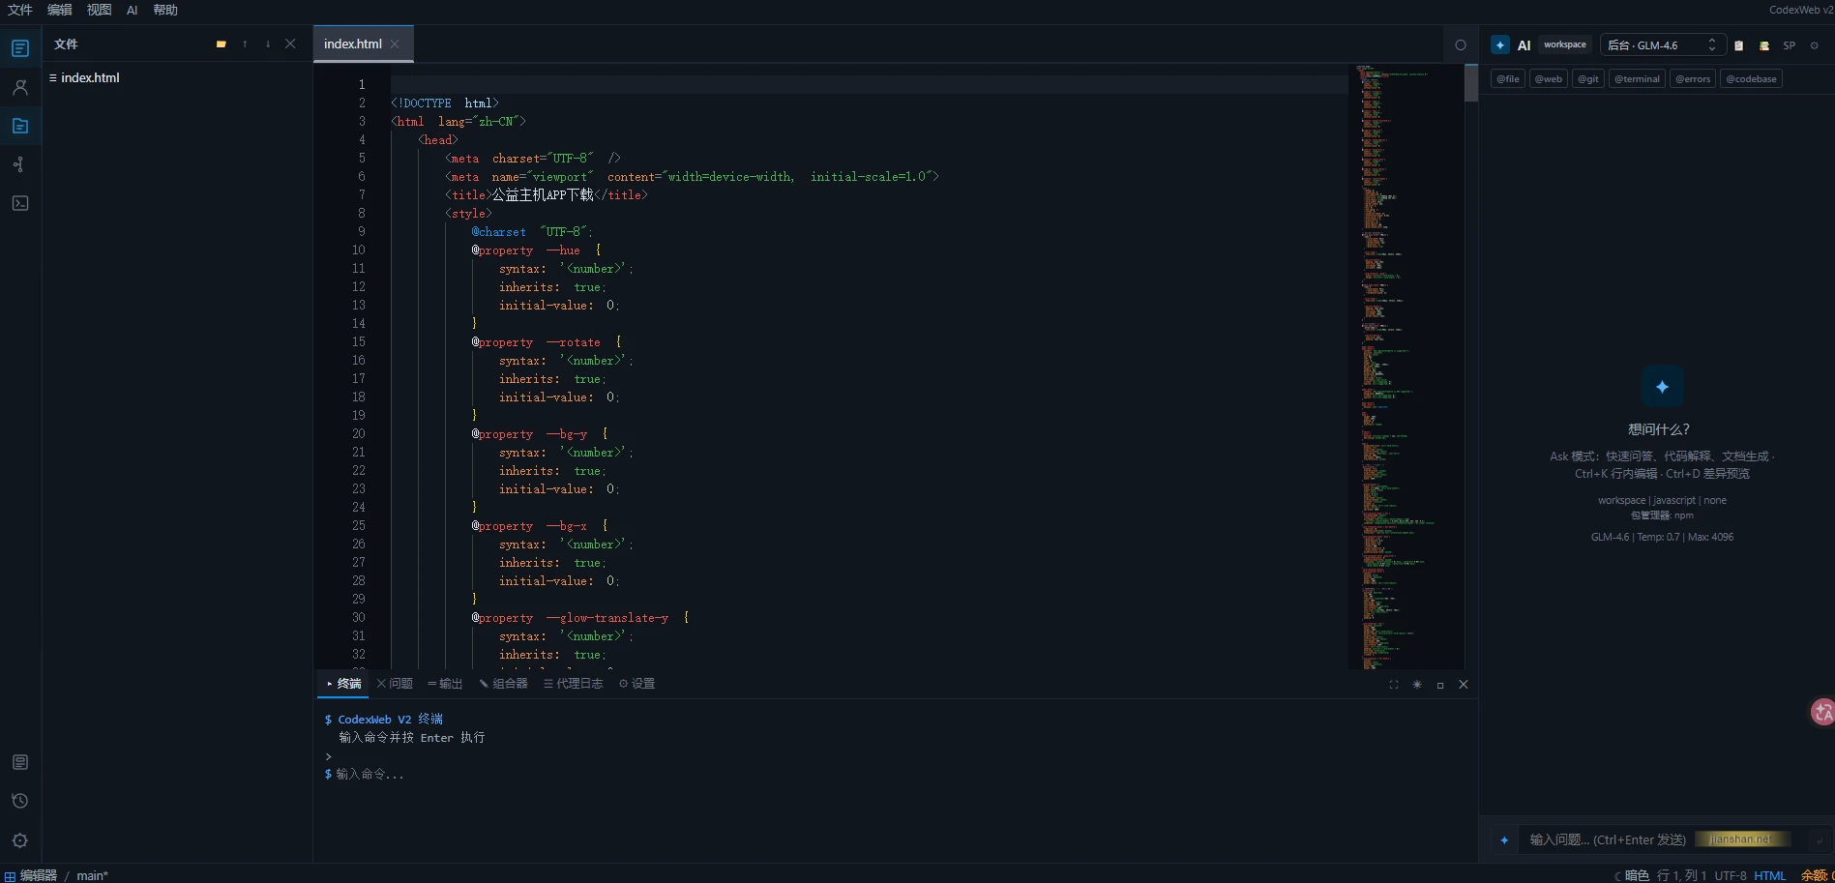Insert the @codebase context tag

pos(1752,79)
